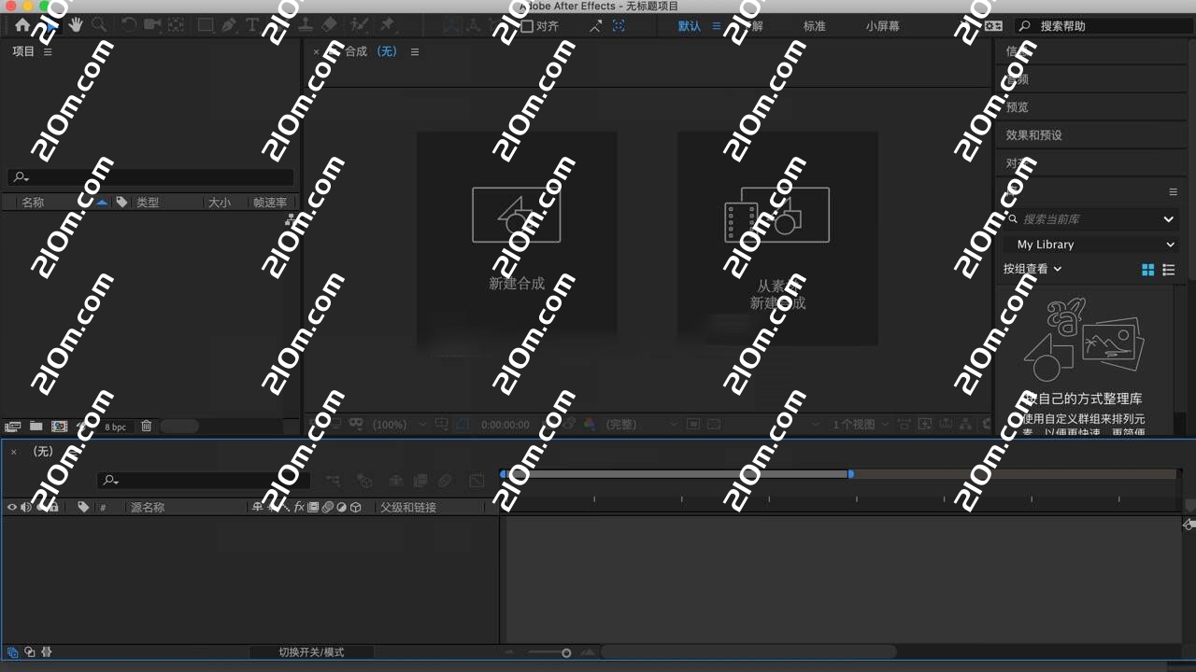Click new composition icon in project footer
This screenshot has width=1196, height=672.
click(x=59, y=427)
